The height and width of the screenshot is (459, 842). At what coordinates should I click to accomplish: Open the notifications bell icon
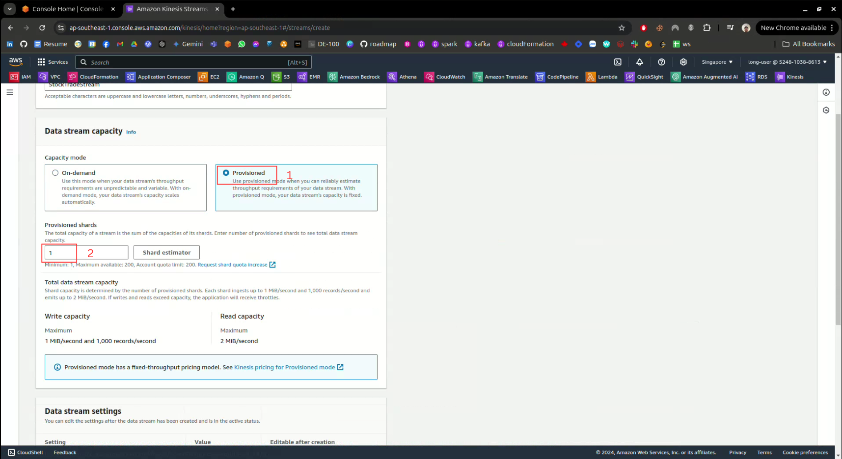639,62
